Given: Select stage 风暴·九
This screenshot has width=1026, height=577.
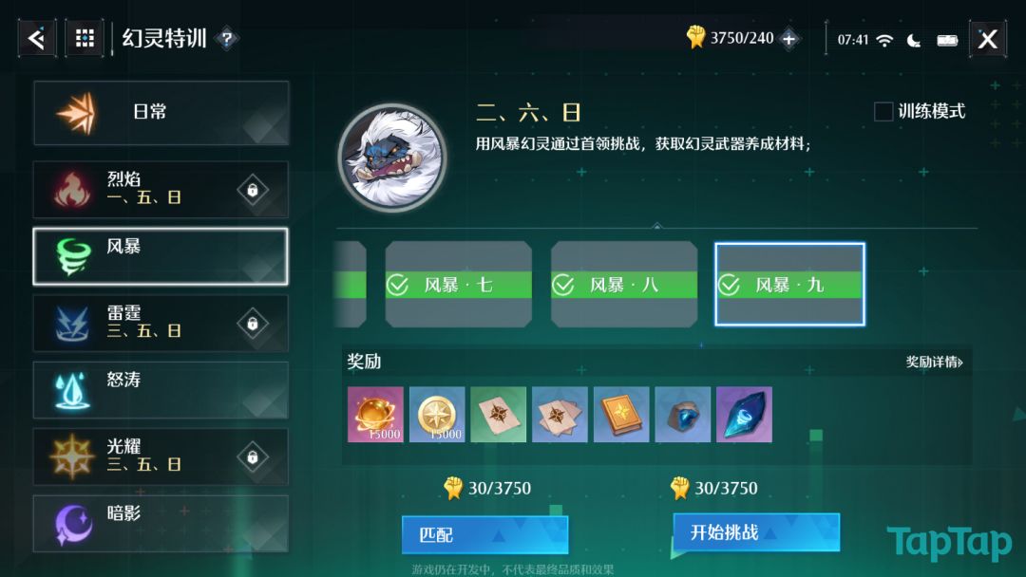Looking at the screenshot, I should click(789, 285).
